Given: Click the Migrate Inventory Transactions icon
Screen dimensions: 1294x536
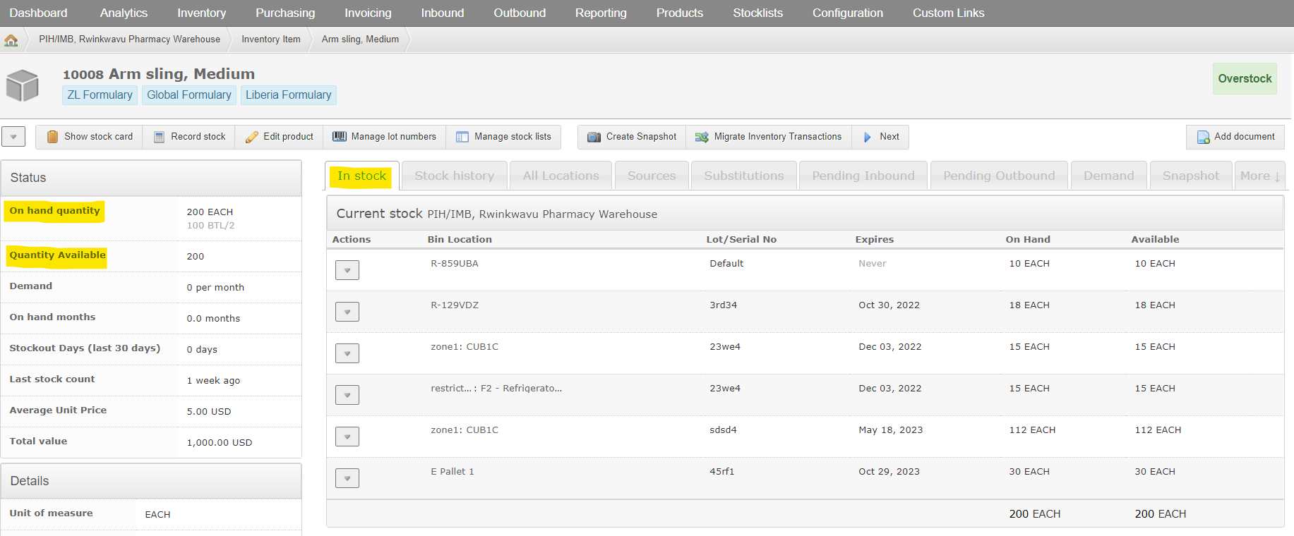Looking at the screenshot, I should click(x=702, y=137).
